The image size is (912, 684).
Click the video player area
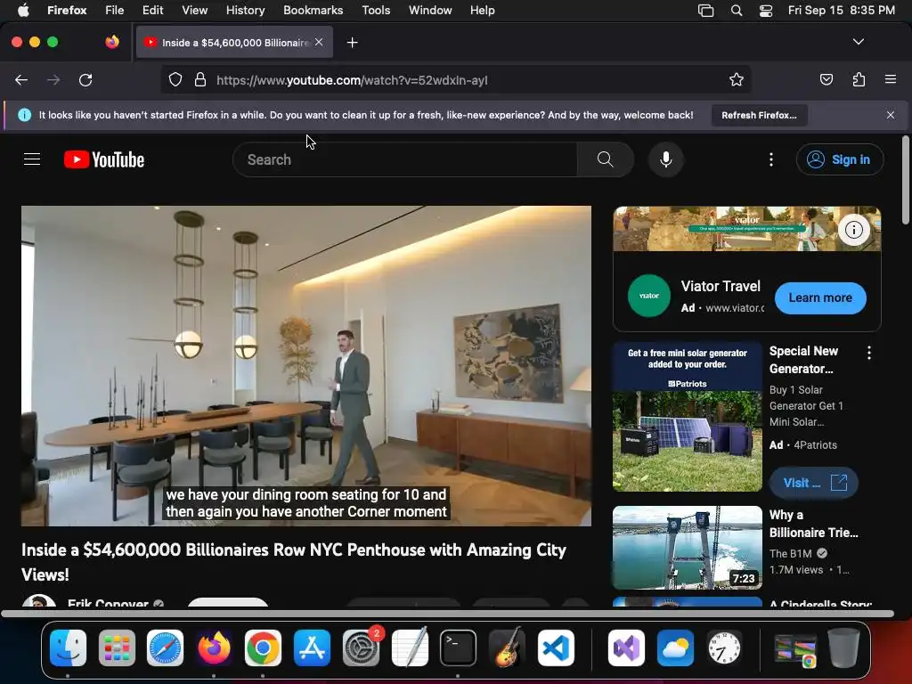pyautogui.click(x=306, y=366)
